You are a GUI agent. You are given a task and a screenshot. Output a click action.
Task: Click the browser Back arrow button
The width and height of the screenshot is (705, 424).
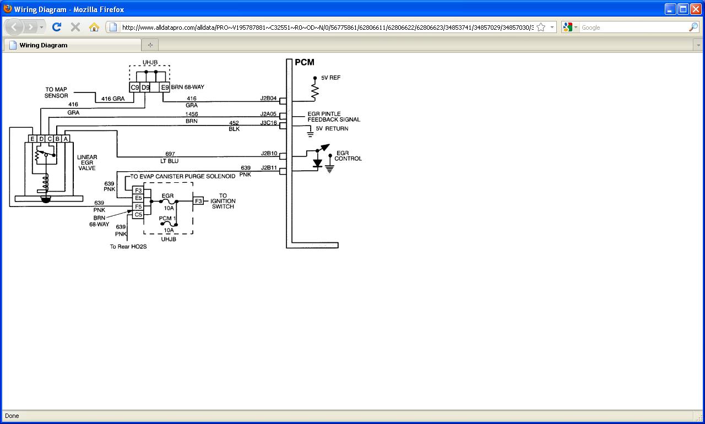pyautogui.click(x=14, y=27)
